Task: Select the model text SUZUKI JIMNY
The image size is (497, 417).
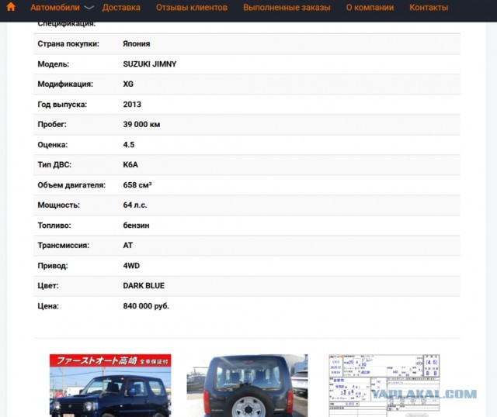Action: click(150, 64)
